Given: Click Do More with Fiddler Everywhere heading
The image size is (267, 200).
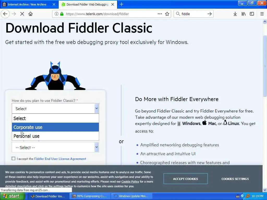Looking at the screenshot, I should [177, 99].
